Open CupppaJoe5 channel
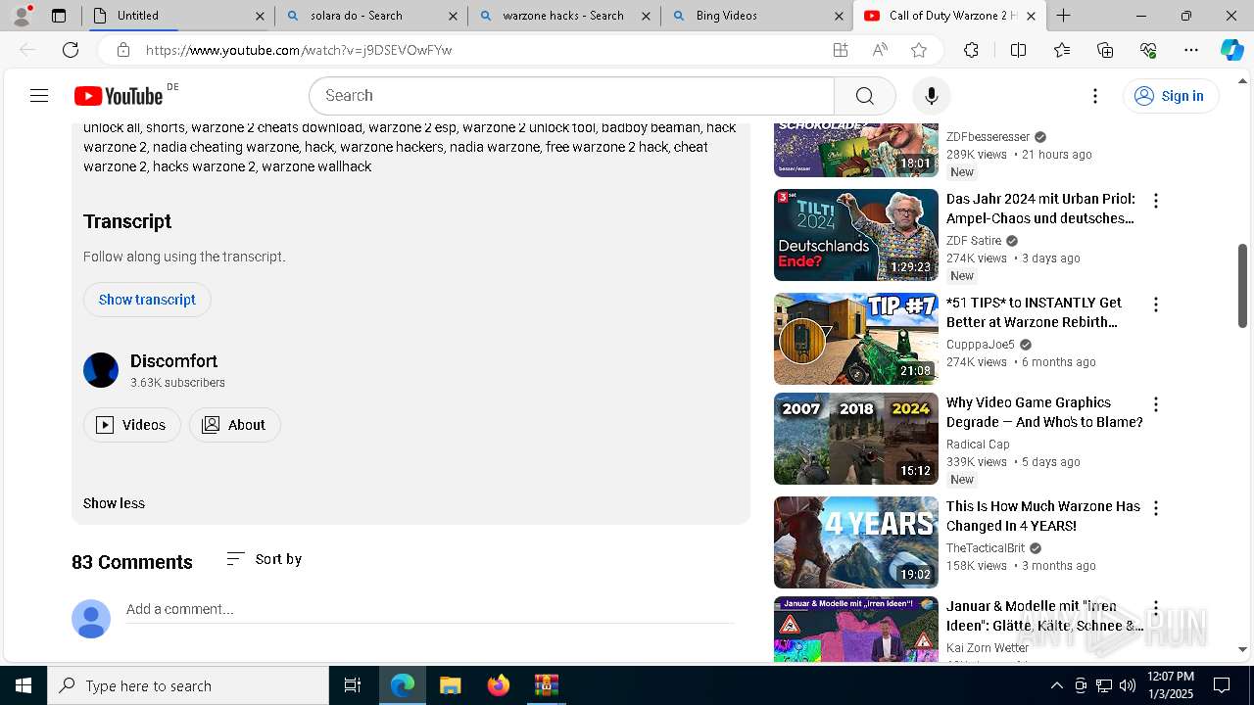 (981, 345)
